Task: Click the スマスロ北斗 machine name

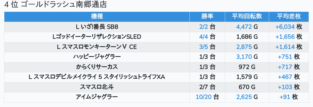Action: pyautogui.click(x=97, y=87)
